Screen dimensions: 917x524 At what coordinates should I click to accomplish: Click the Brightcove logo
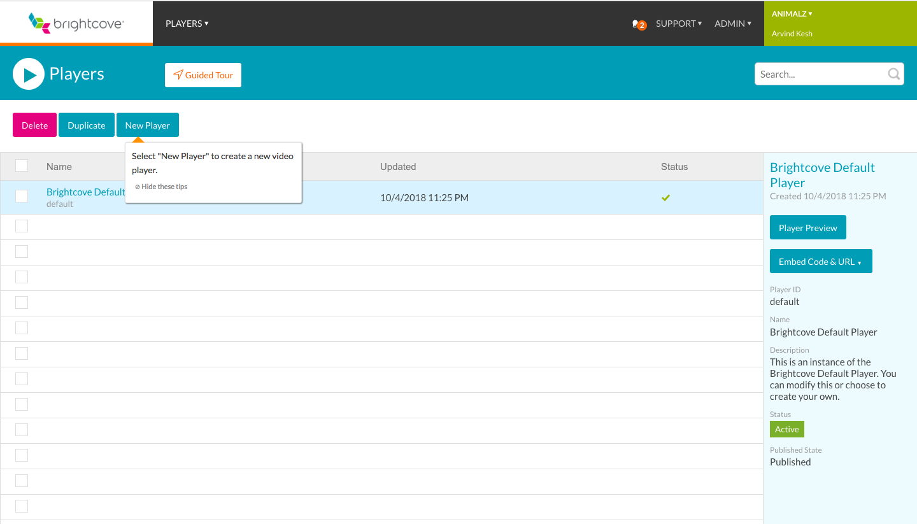[x=76, y=24]
